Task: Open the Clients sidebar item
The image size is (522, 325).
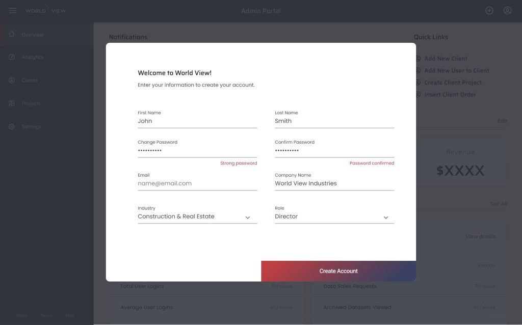Action: click(46, 80)
